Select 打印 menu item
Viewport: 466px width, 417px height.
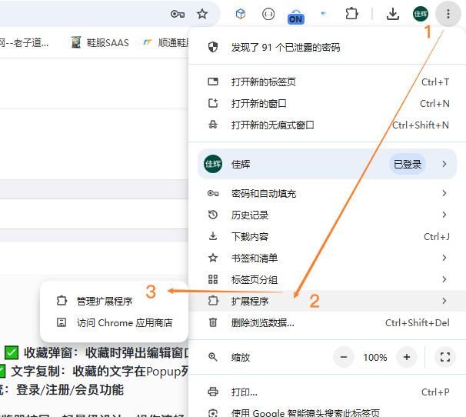tap(327, 392)
